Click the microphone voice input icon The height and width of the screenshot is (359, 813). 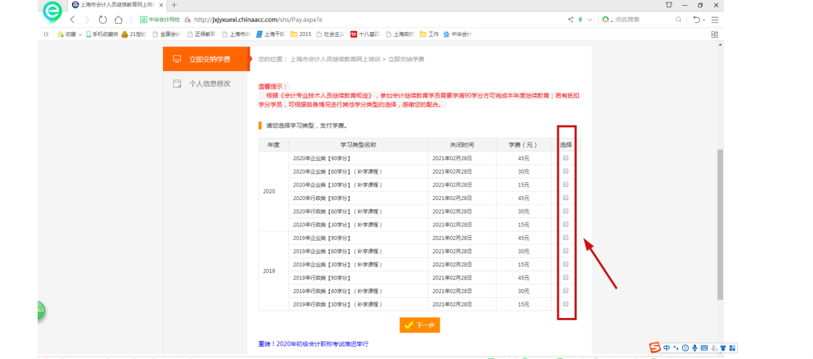tap(695, 348)
